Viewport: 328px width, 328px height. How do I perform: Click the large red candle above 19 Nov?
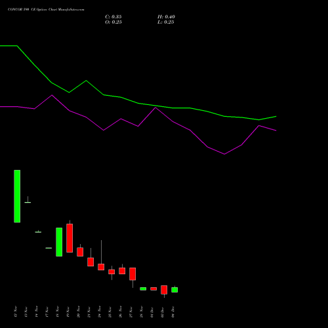[x=70, y=238]
